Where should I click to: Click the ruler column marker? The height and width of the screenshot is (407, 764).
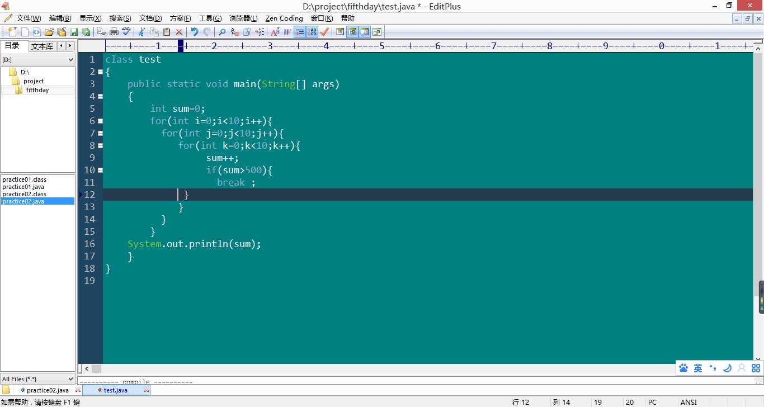(181, 46)
